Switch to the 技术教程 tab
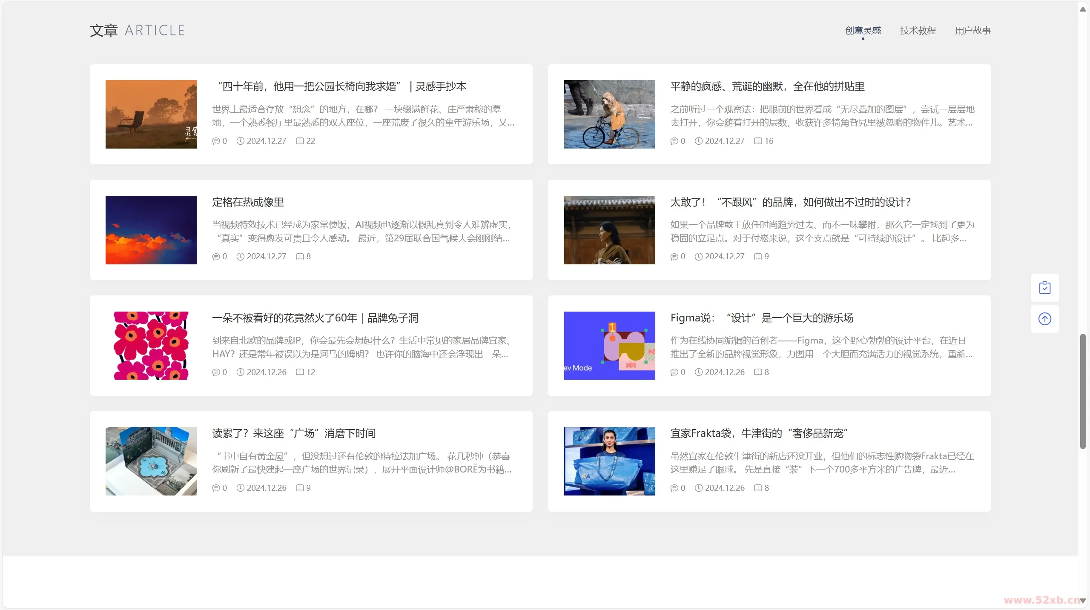Viewport: 1090px width, 610px height. pyautogui.click(x=918, y=30)
